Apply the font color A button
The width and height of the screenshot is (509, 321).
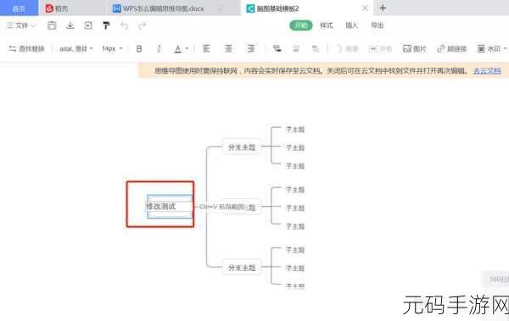click(x=177, y=48)
